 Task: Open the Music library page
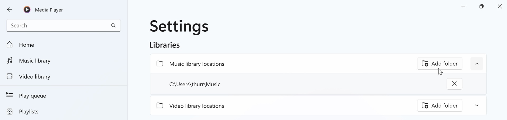tap(64, 61)
